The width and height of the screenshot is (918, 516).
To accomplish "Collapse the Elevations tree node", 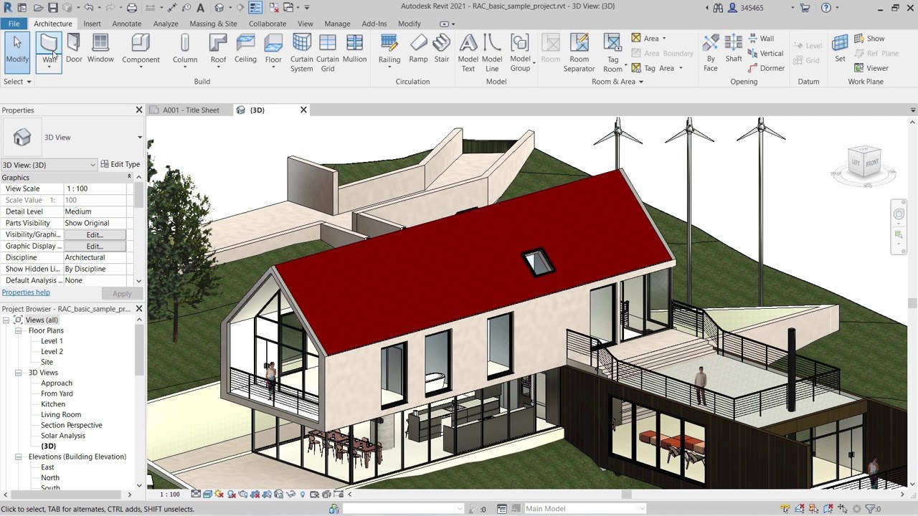I will pos(19,457).
